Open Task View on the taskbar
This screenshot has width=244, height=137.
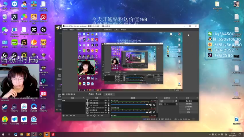[9, 135]
